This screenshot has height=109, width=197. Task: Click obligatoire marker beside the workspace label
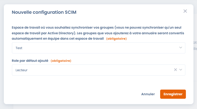click(x=117, y=39)
